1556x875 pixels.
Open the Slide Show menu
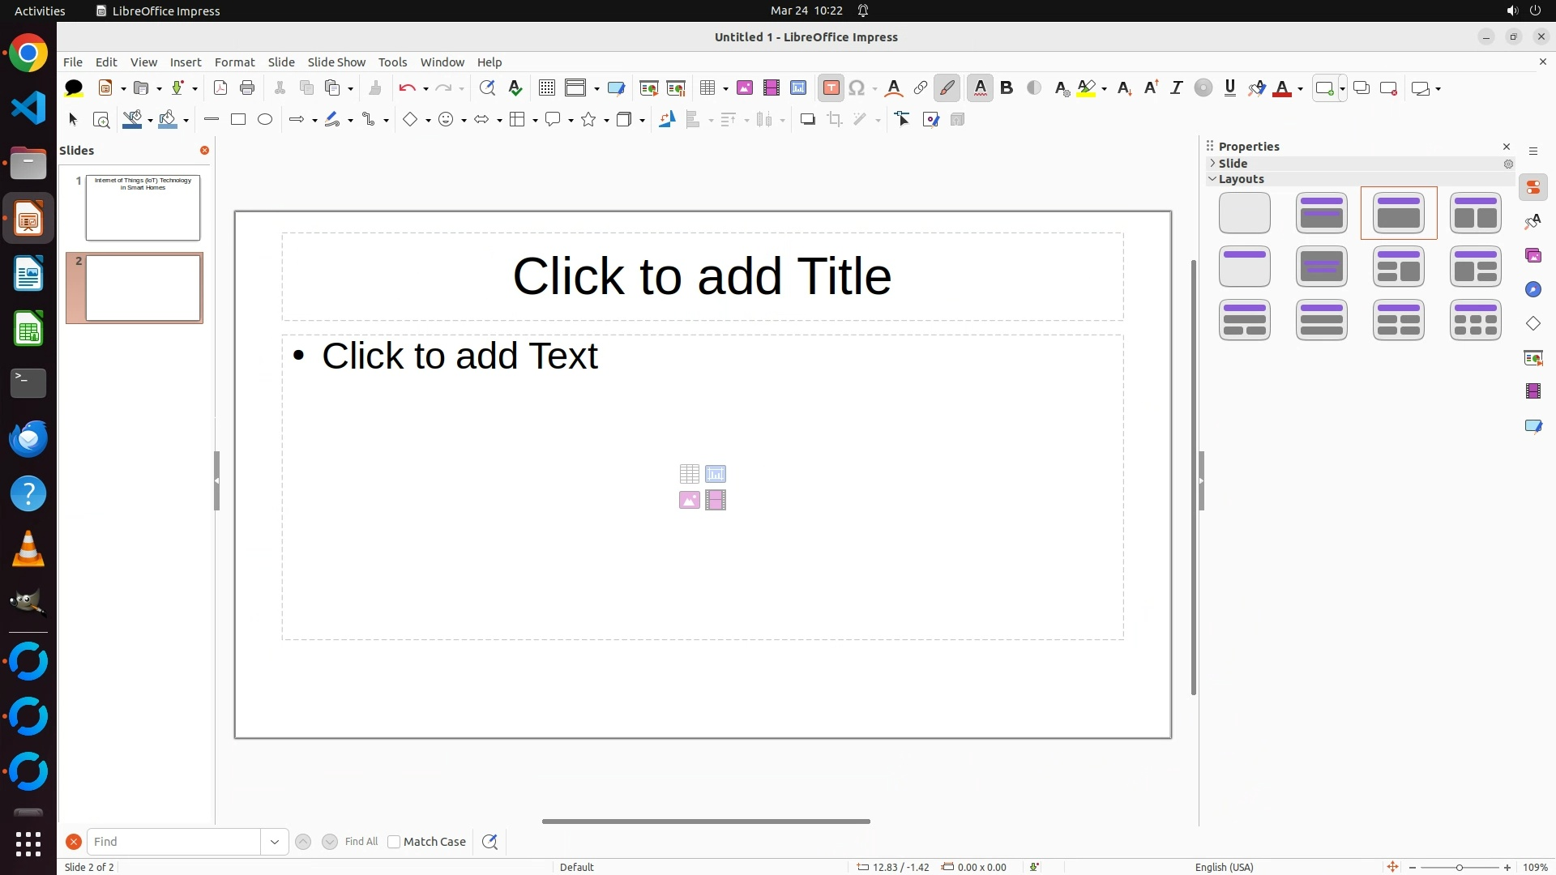(x=336, y=62)
